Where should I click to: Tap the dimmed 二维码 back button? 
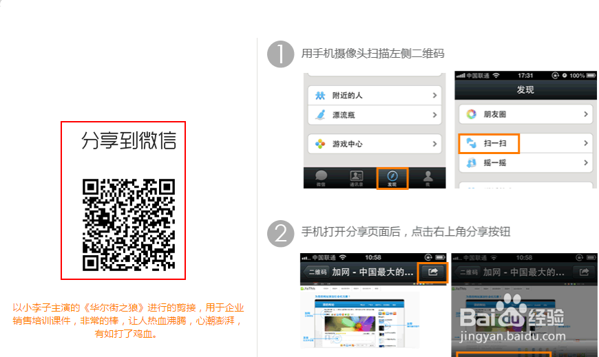(467, 272)
